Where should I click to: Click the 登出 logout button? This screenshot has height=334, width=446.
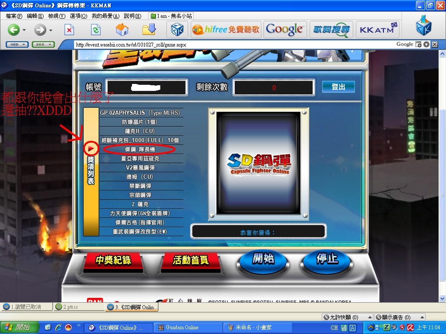coord(338,87)
